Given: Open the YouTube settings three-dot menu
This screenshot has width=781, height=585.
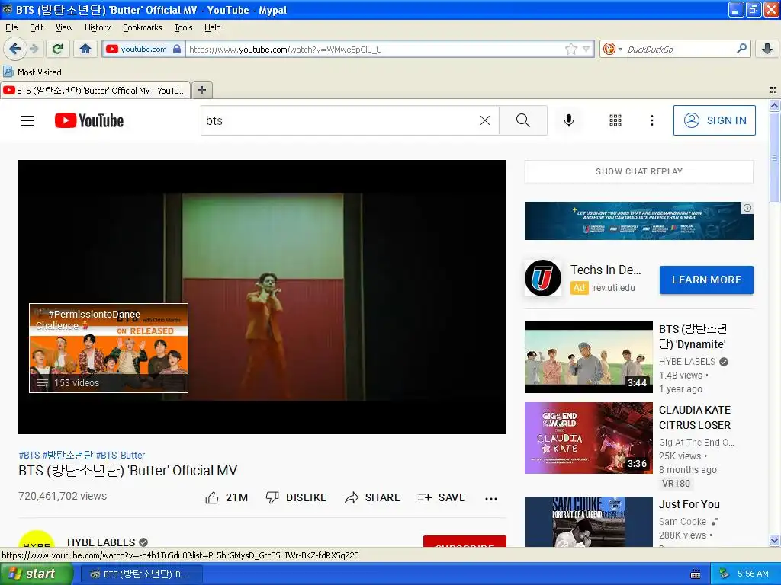Looking at the screenshot, I should pyautogui.click(x=651, y=120).
